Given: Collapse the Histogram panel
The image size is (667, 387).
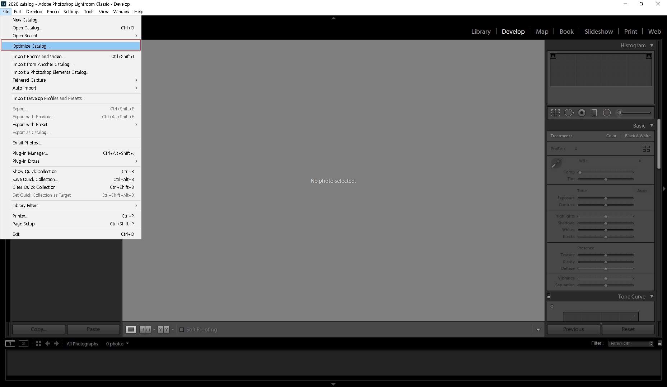Looking at the screenshot, I should point(652,46).
